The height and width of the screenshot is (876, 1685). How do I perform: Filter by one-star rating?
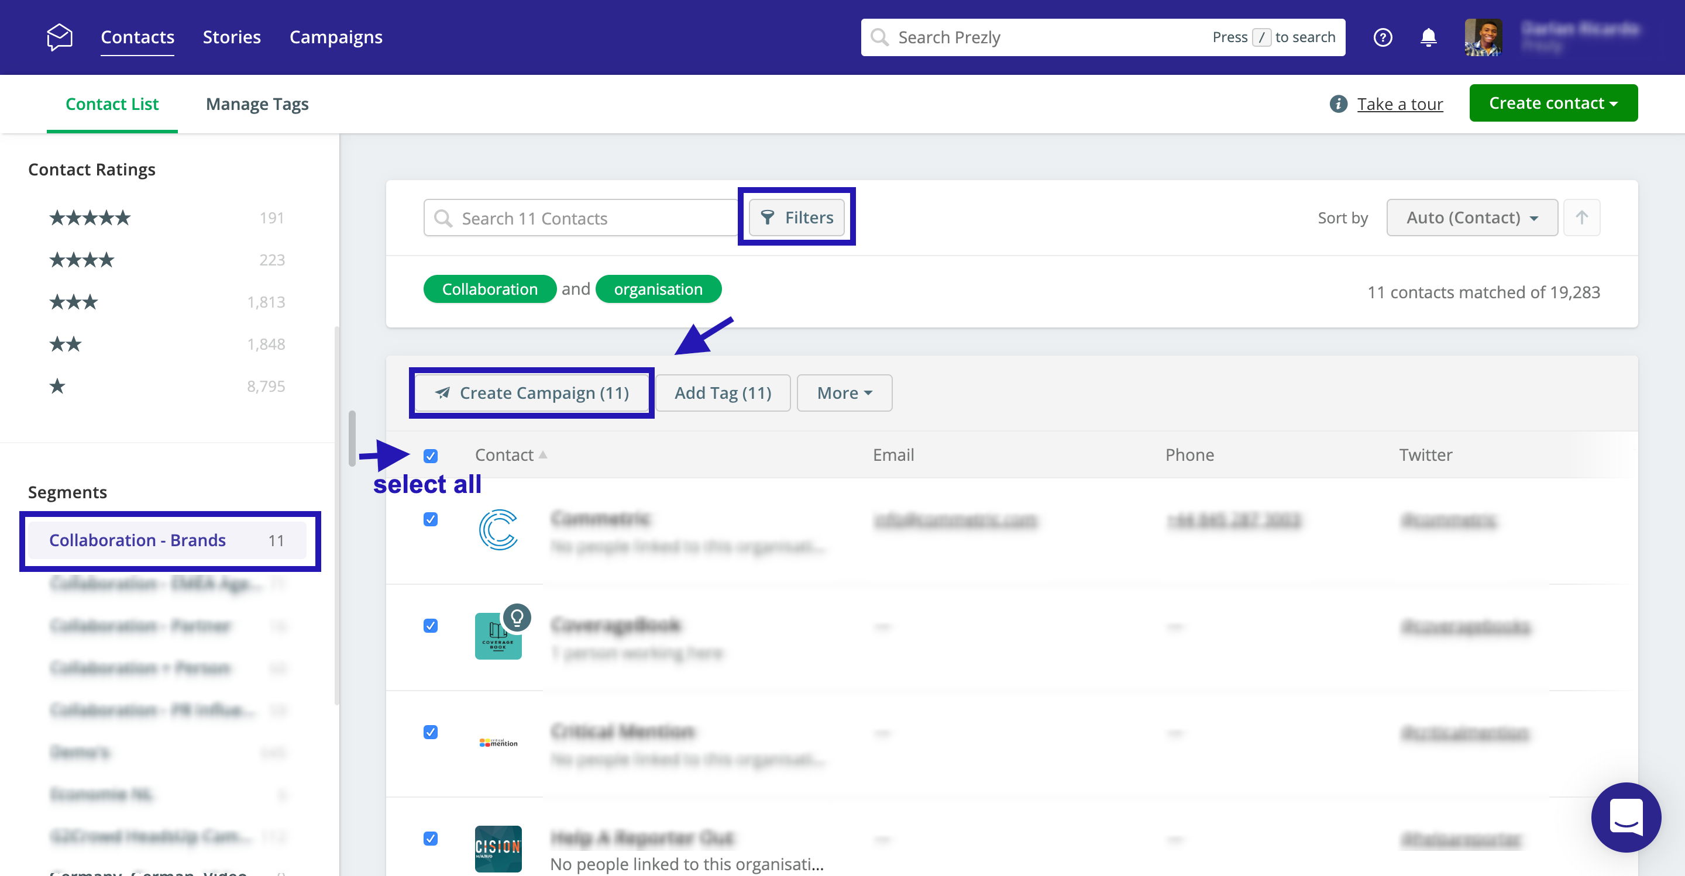click(x=57, y=387)
